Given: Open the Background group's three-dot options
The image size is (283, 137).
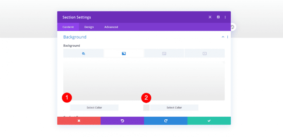Looking at the screenshot, I should tap(227, 37).
